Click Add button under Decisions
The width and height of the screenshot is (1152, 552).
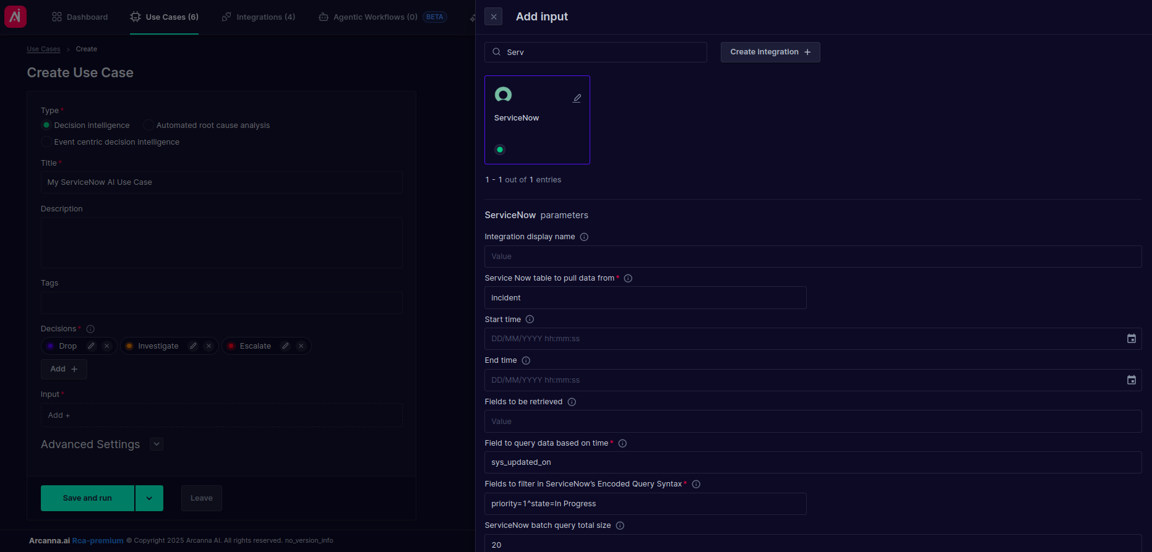coord(64,369)
